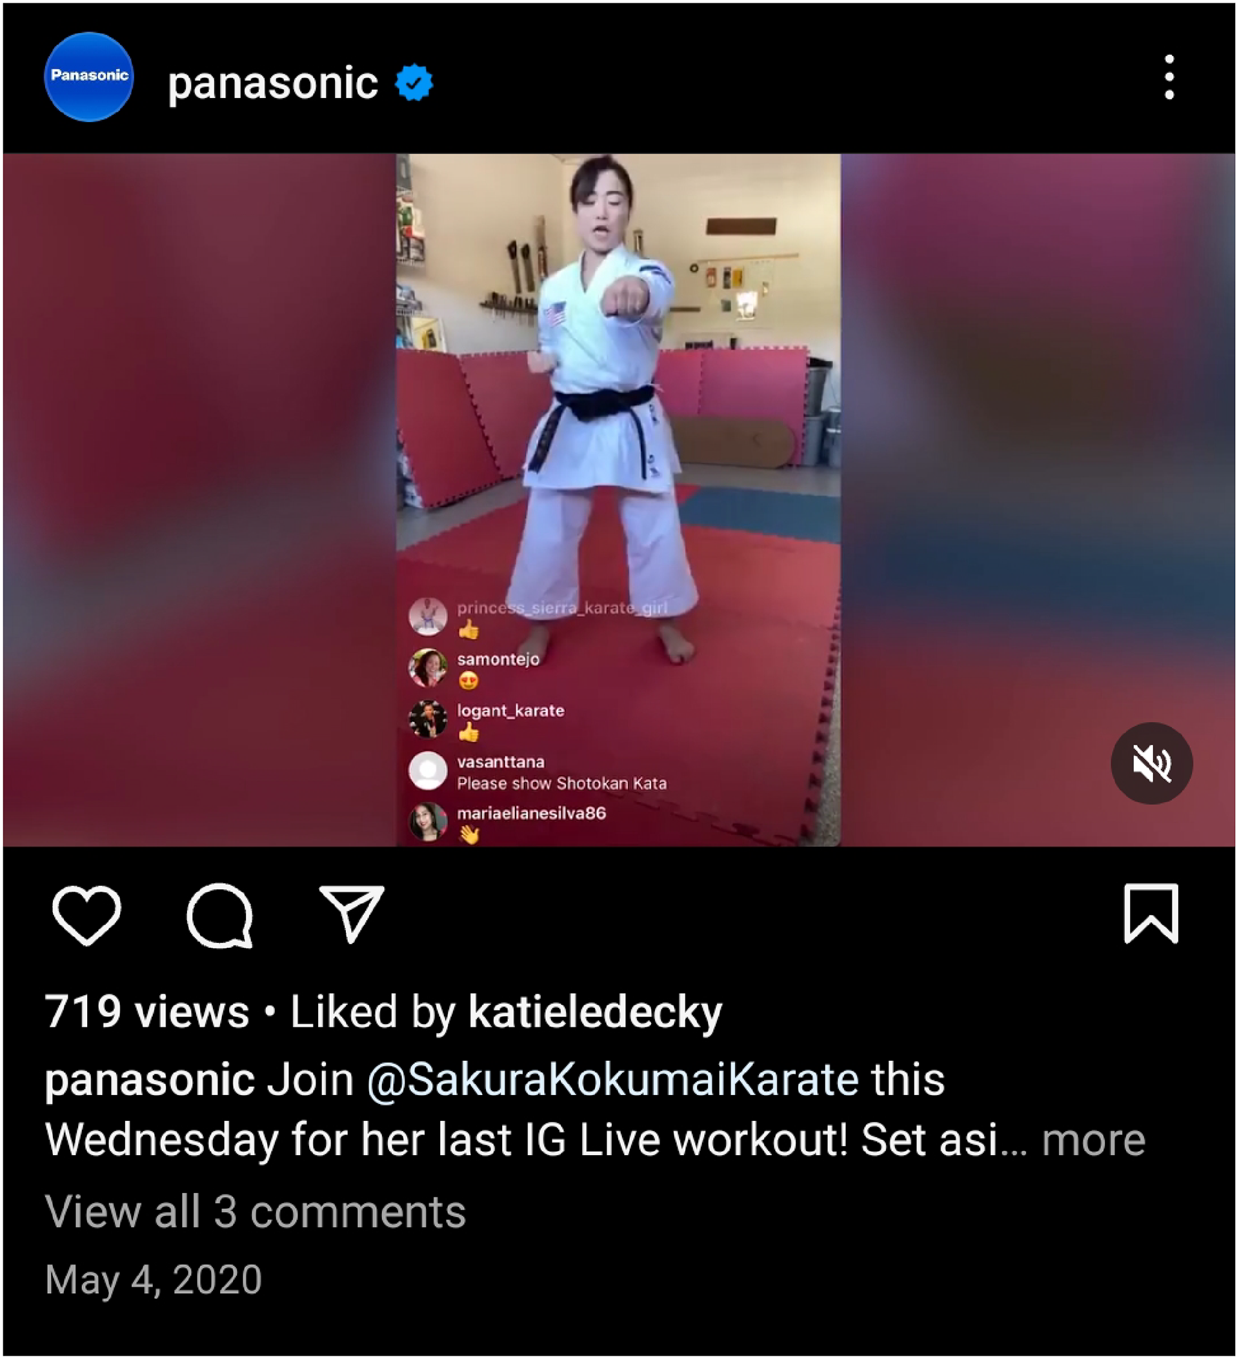Unmute the video with speaker icon
This screenshot has height=1359, width=1239.
pyautogui.click(x=1151, y=763)
